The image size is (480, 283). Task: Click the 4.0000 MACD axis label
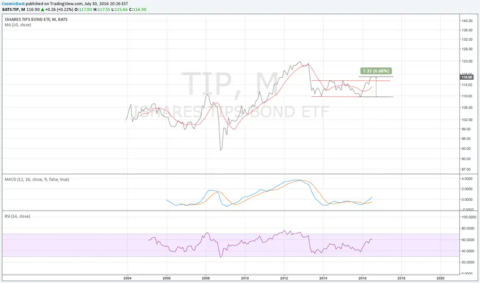467,179
